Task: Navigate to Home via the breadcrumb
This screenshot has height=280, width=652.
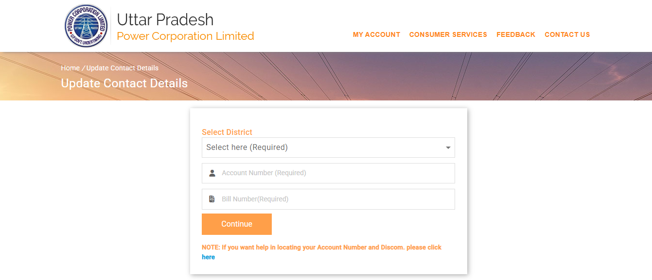Action: (x=70, y=68)
